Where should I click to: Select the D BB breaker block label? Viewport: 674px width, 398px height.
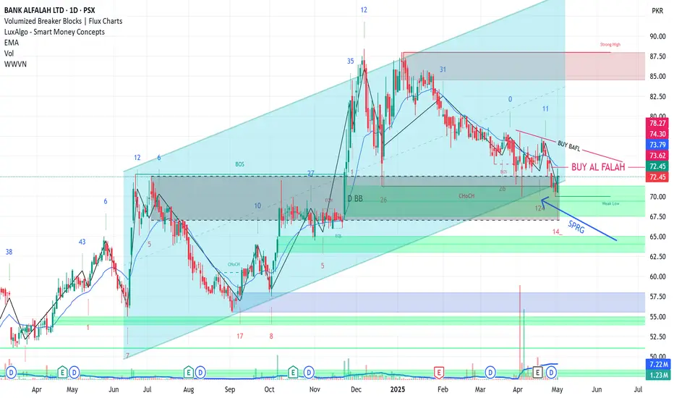click(x=355, y=199)
